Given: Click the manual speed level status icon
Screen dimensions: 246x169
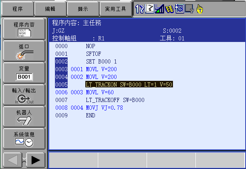Looking at the screenshot, I should coord(160,8).
